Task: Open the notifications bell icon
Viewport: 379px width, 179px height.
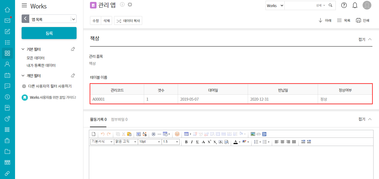Action: point(355,5)
